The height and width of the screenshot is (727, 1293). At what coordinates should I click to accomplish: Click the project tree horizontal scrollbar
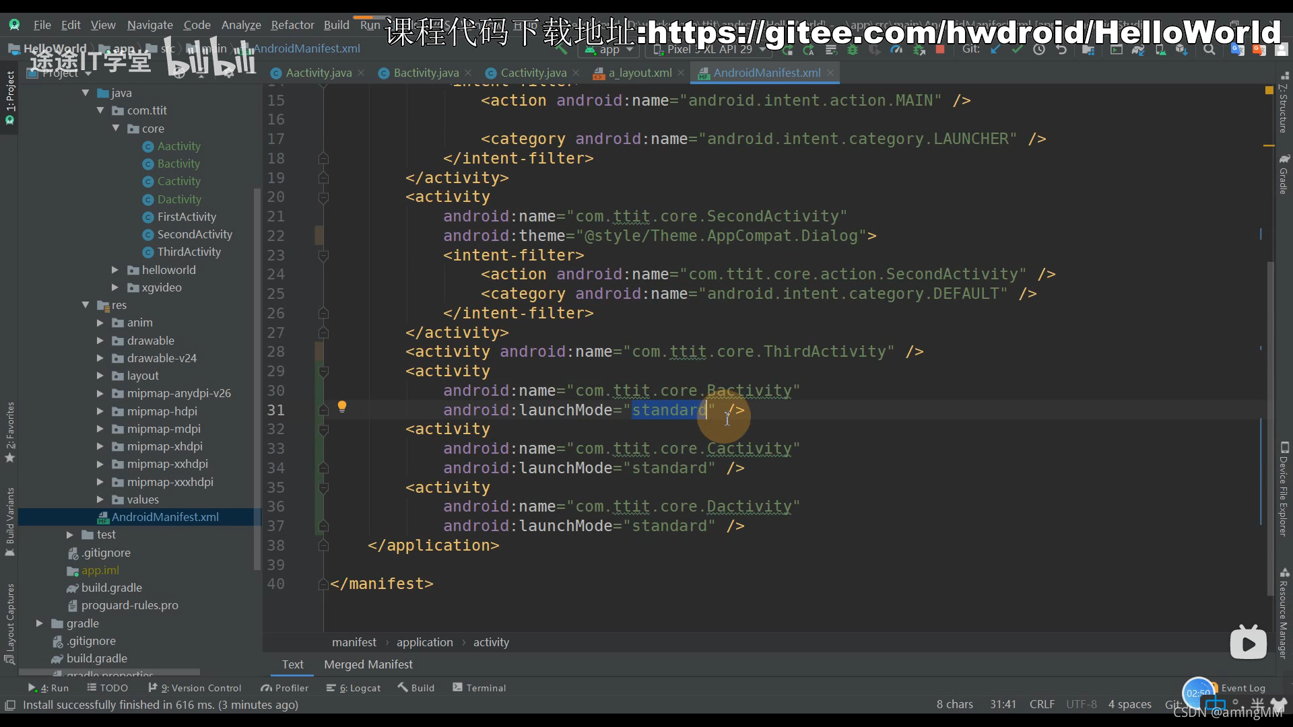110,672
